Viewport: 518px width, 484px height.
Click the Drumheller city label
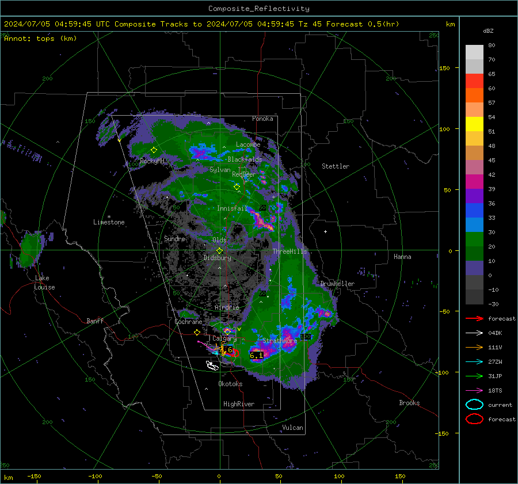click(337, 284)
